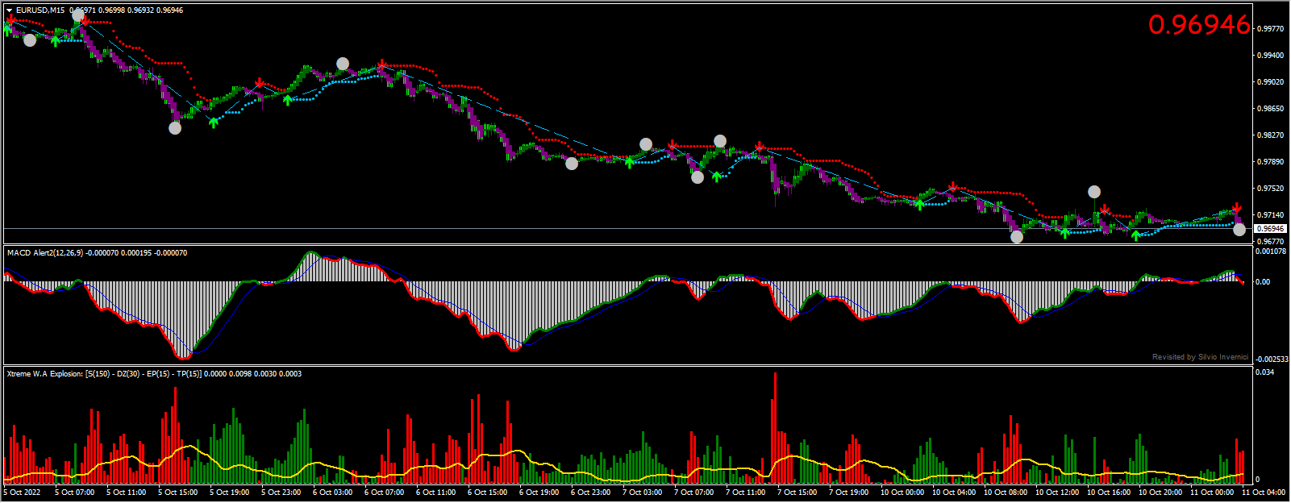
Task: Click time axis label 5 Oct 2022
Action: click(23, 492)
